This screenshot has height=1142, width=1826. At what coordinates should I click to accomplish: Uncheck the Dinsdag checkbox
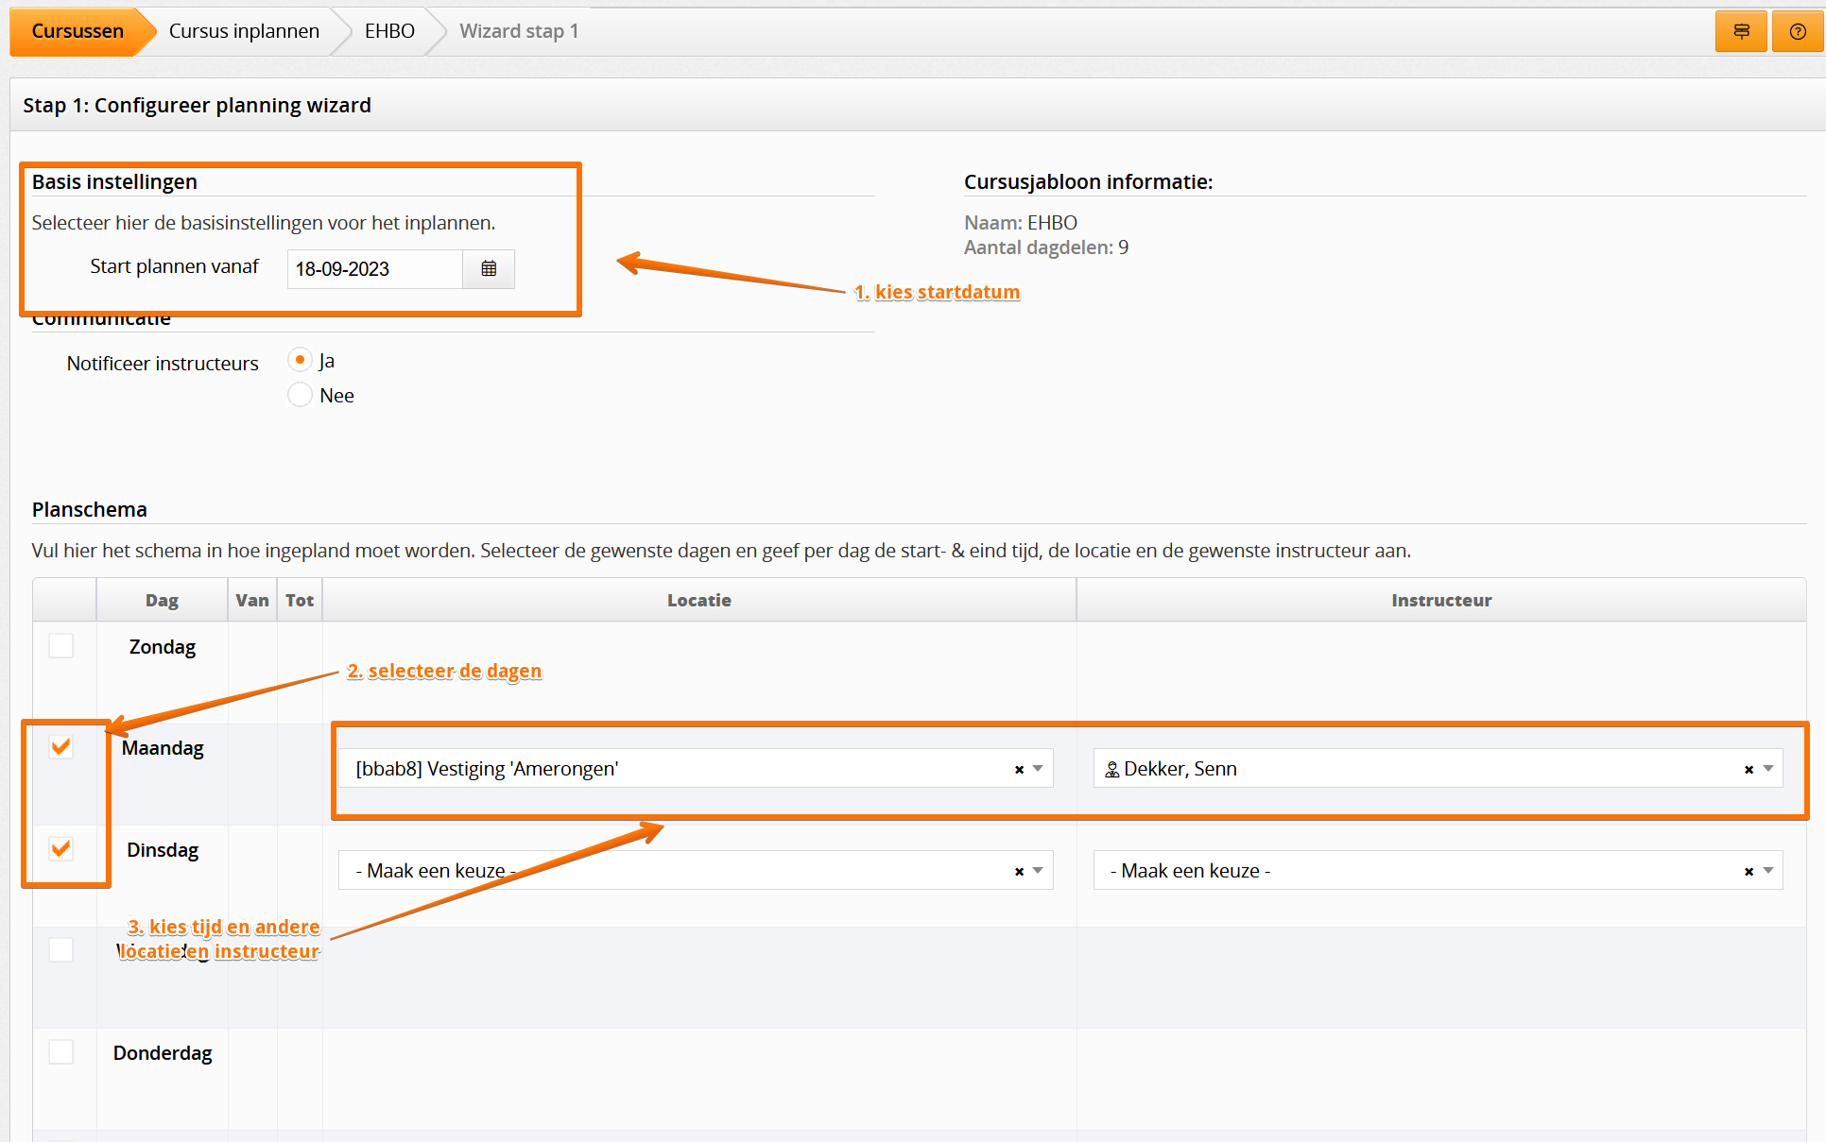61,849
